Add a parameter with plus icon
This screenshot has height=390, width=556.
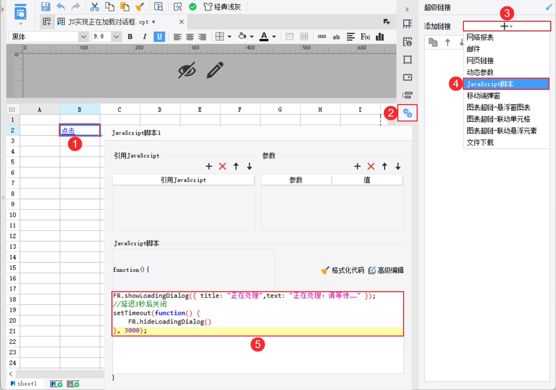point(357,166)
